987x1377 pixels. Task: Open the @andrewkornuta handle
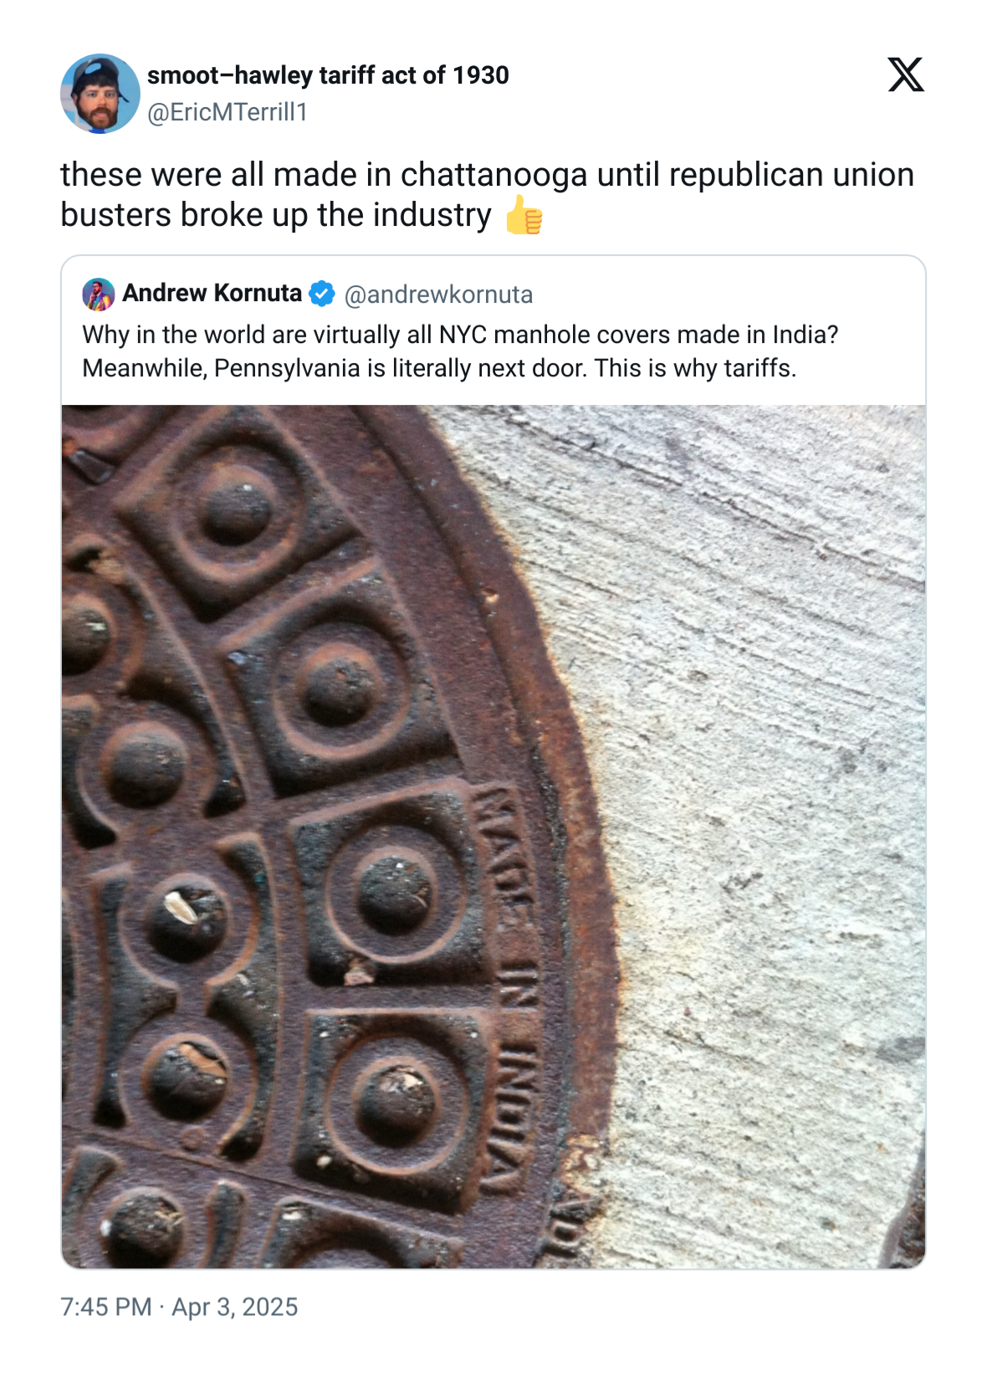[438, 294]
